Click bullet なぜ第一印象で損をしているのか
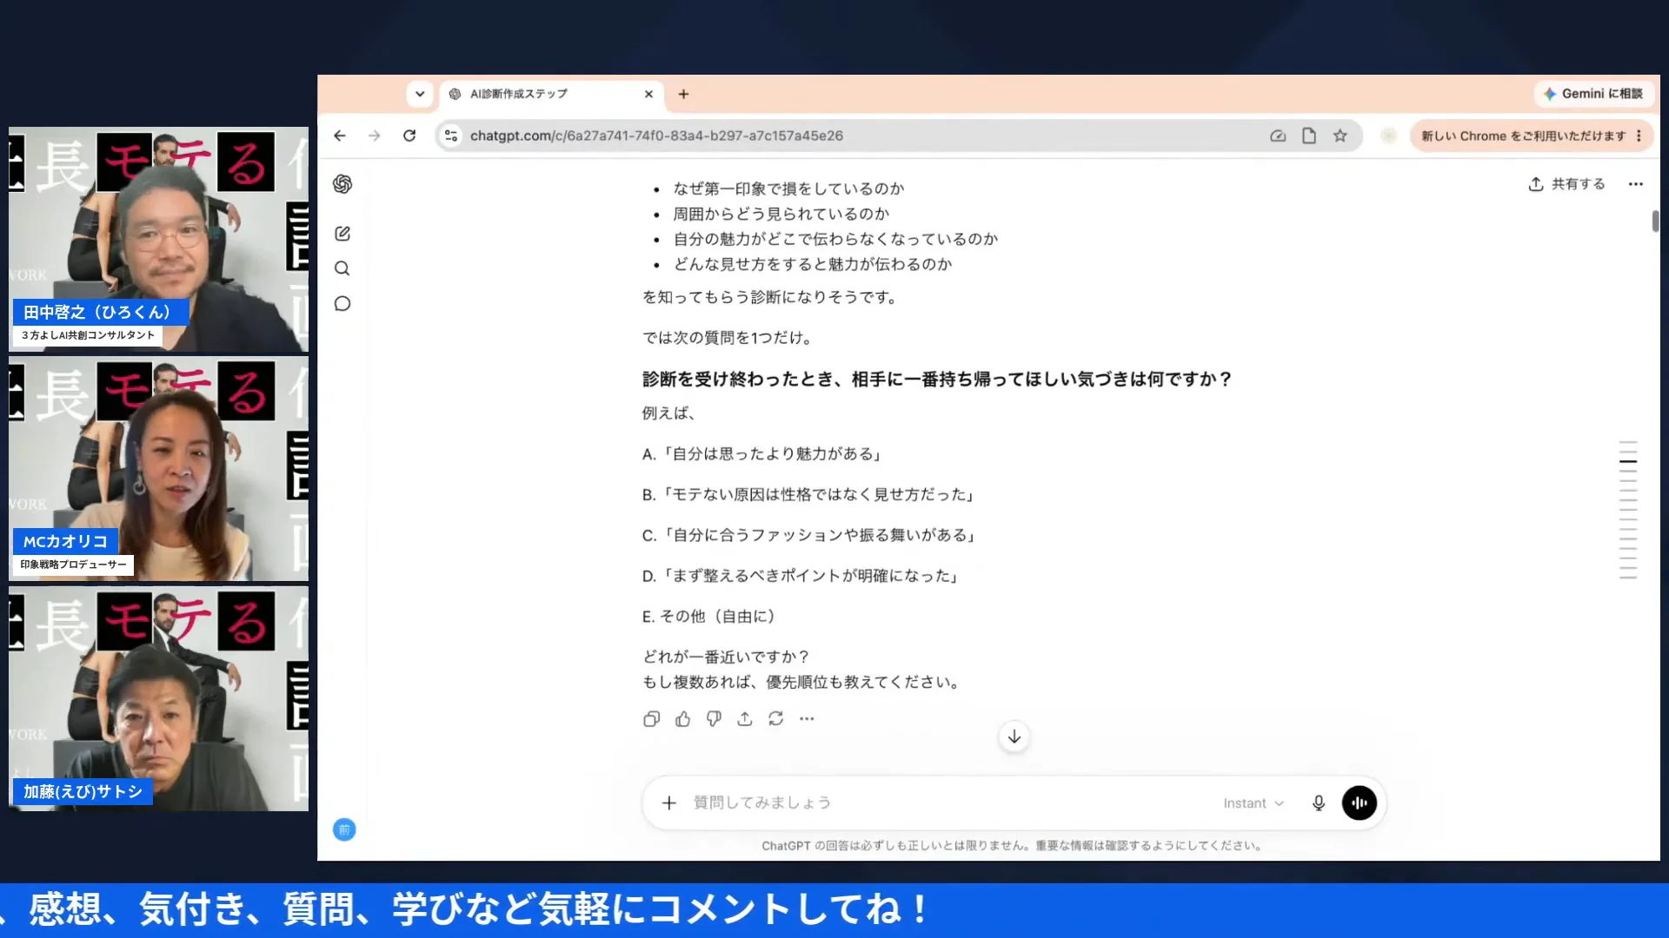The height and width of the screenshot is (938, 1669). click(x=788, y=188)
